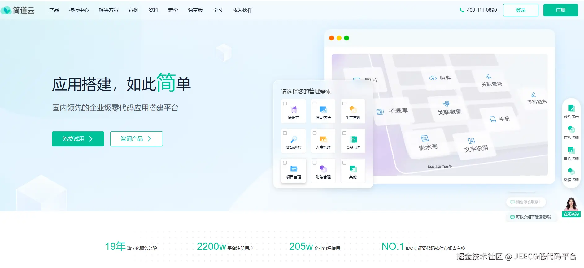This screenshot has height=268, width=584.
Task: Open the 独享版 menu item
Action: (x=195, y=10)
